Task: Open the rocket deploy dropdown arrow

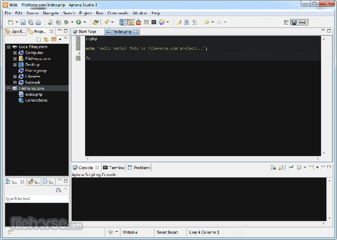Action: (112, 22)
